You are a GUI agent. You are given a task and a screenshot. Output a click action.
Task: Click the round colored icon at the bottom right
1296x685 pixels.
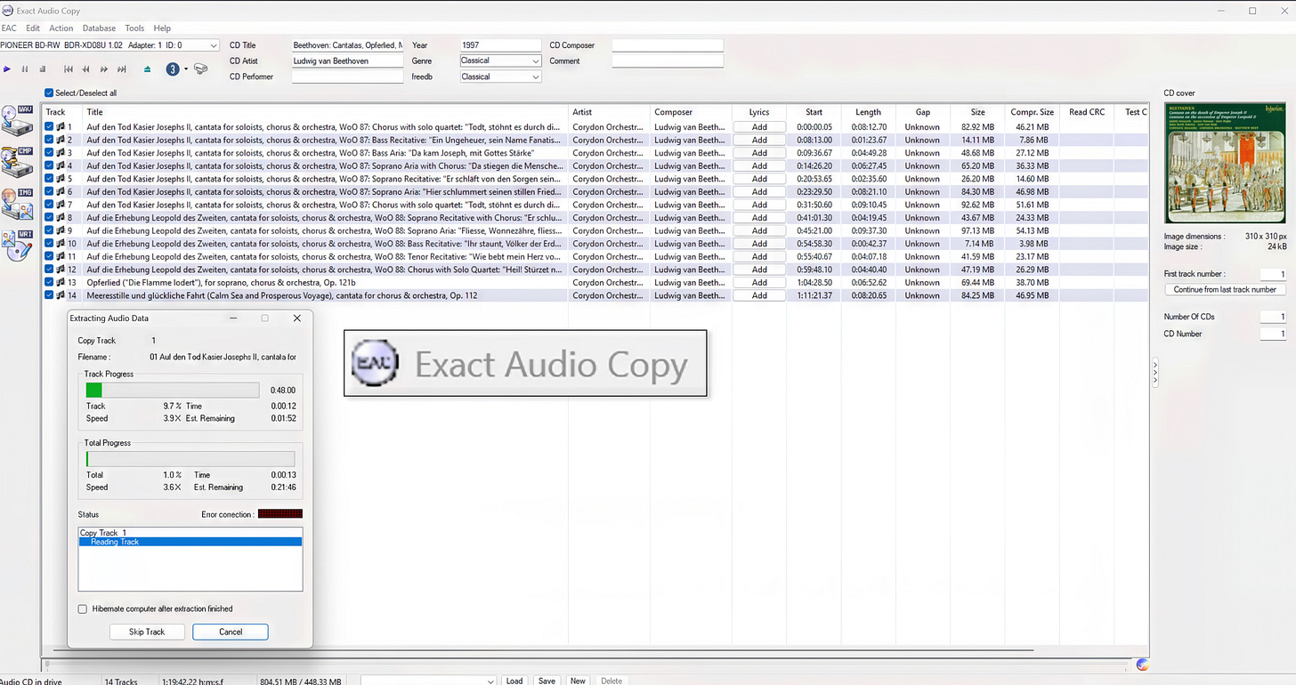coord(1143,664)
